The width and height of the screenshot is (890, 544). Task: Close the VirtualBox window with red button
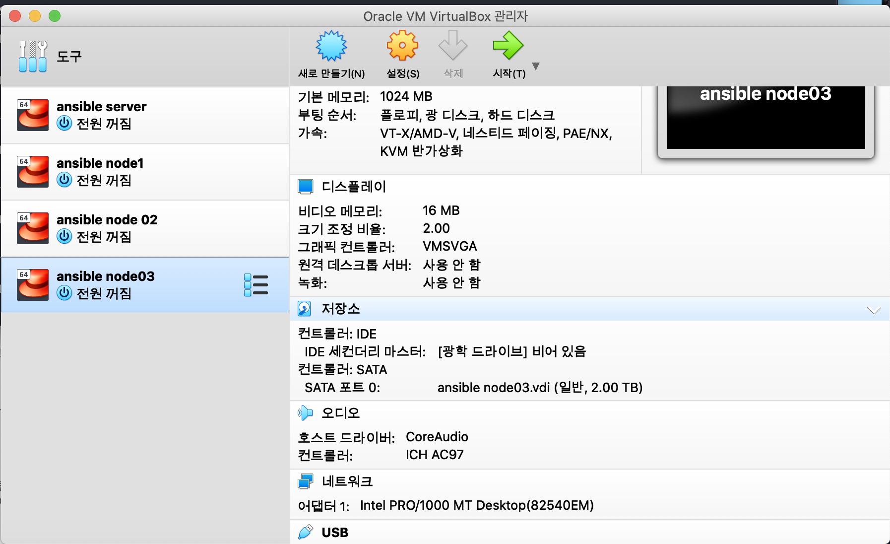click(x=15, y=16)
